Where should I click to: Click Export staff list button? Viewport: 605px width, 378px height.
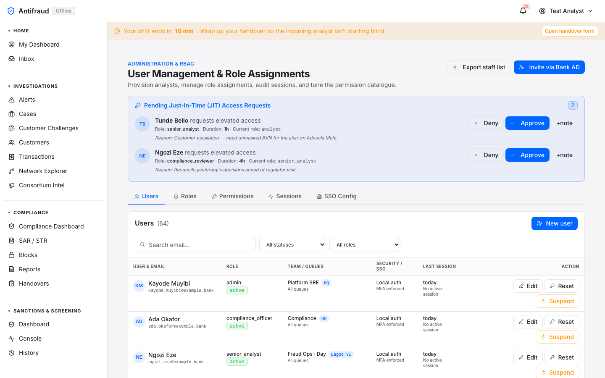(479, 67)
